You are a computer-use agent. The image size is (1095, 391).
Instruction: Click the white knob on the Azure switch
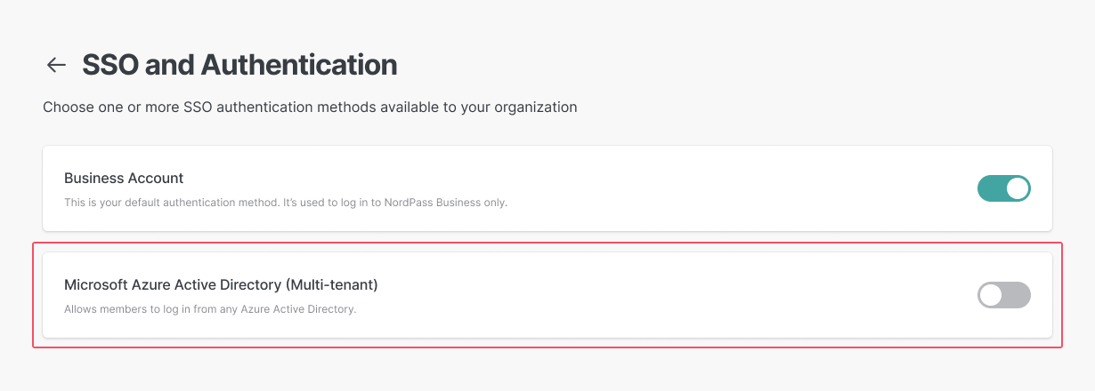[990, 295]
